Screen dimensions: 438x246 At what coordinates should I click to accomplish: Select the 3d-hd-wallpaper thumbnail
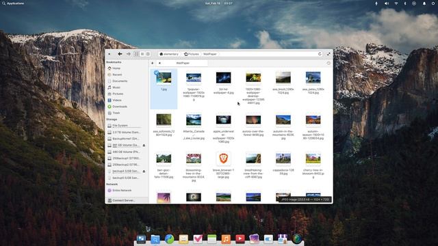coord(224,78)
